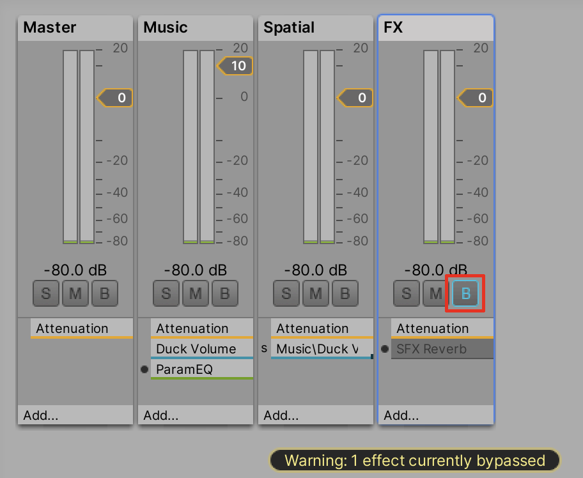Viewport: 583px width, 478px height.
Task: Disable the active bypass on FX group
Action: (x=465, y=294)
